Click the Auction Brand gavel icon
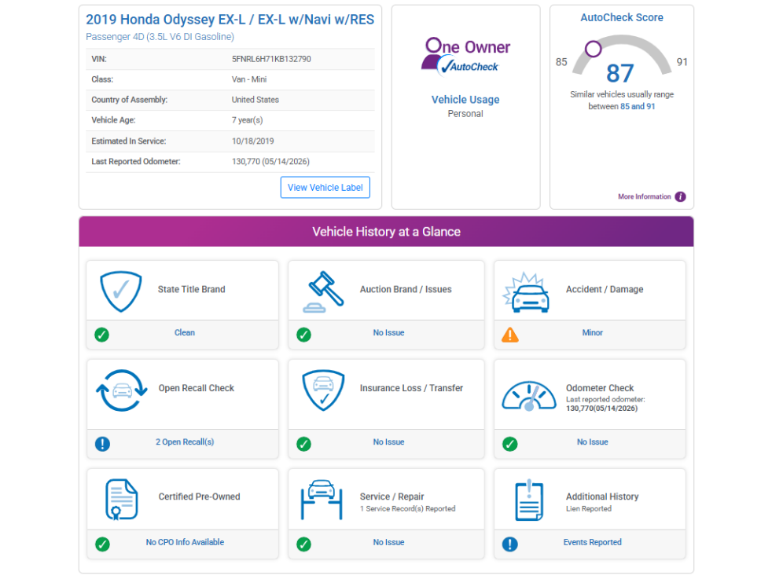Screen dimensions: 772x579 tap(323, 291)
